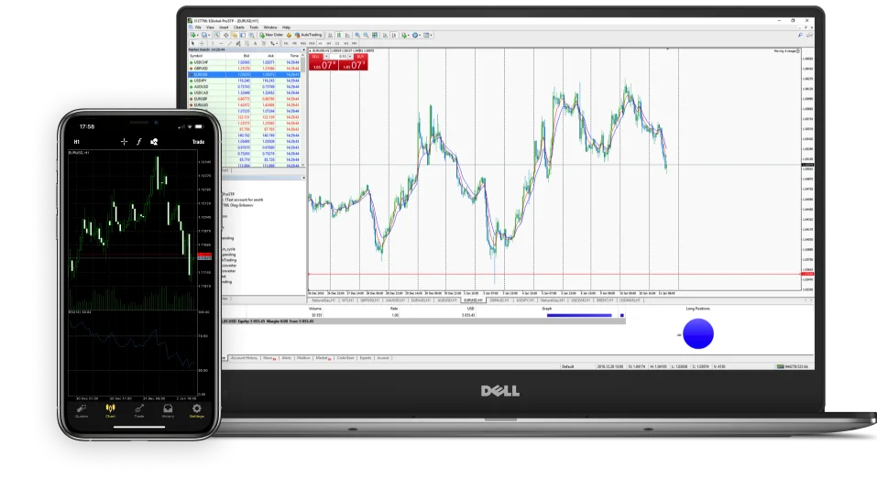
Task: Open Strategy Tester toolbar icon
Action: [x=252, y=35]
